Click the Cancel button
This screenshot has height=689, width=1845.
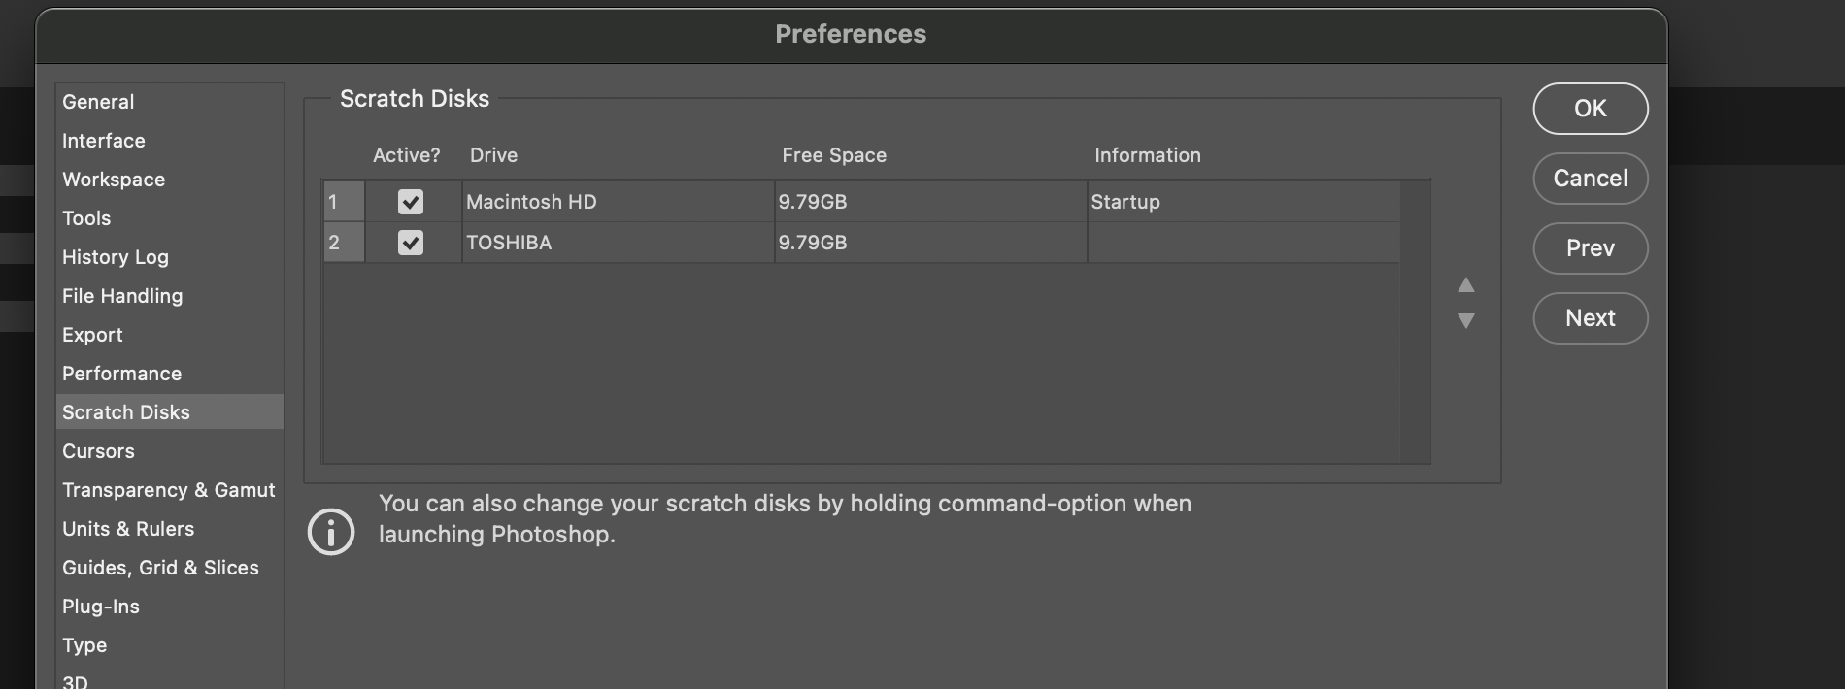[x=1590, y=179]
